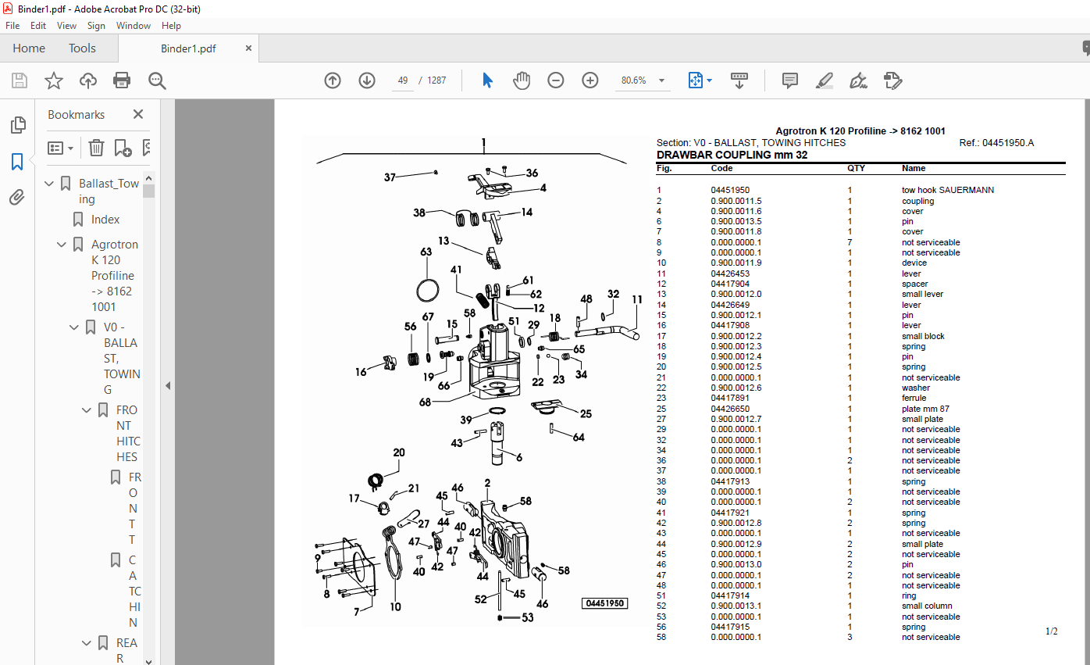
Task: Click the 'small column' part name
Action: [927, 606]
